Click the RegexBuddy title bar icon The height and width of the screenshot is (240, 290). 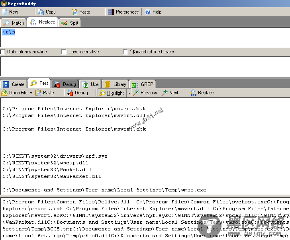point(4,4)
